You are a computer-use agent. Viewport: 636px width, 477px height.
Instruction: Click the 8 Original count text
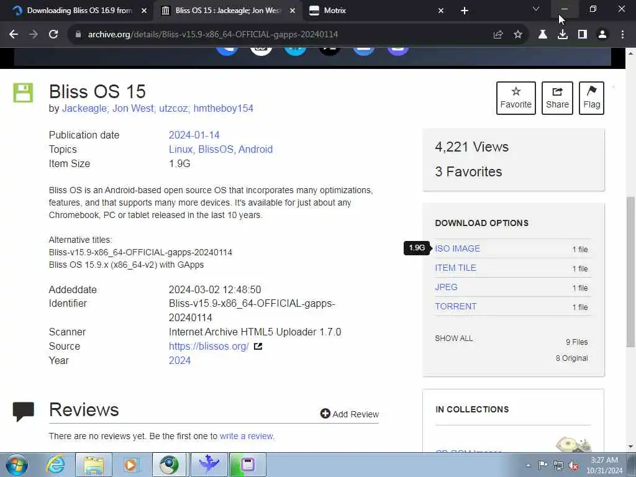[572, 358]
